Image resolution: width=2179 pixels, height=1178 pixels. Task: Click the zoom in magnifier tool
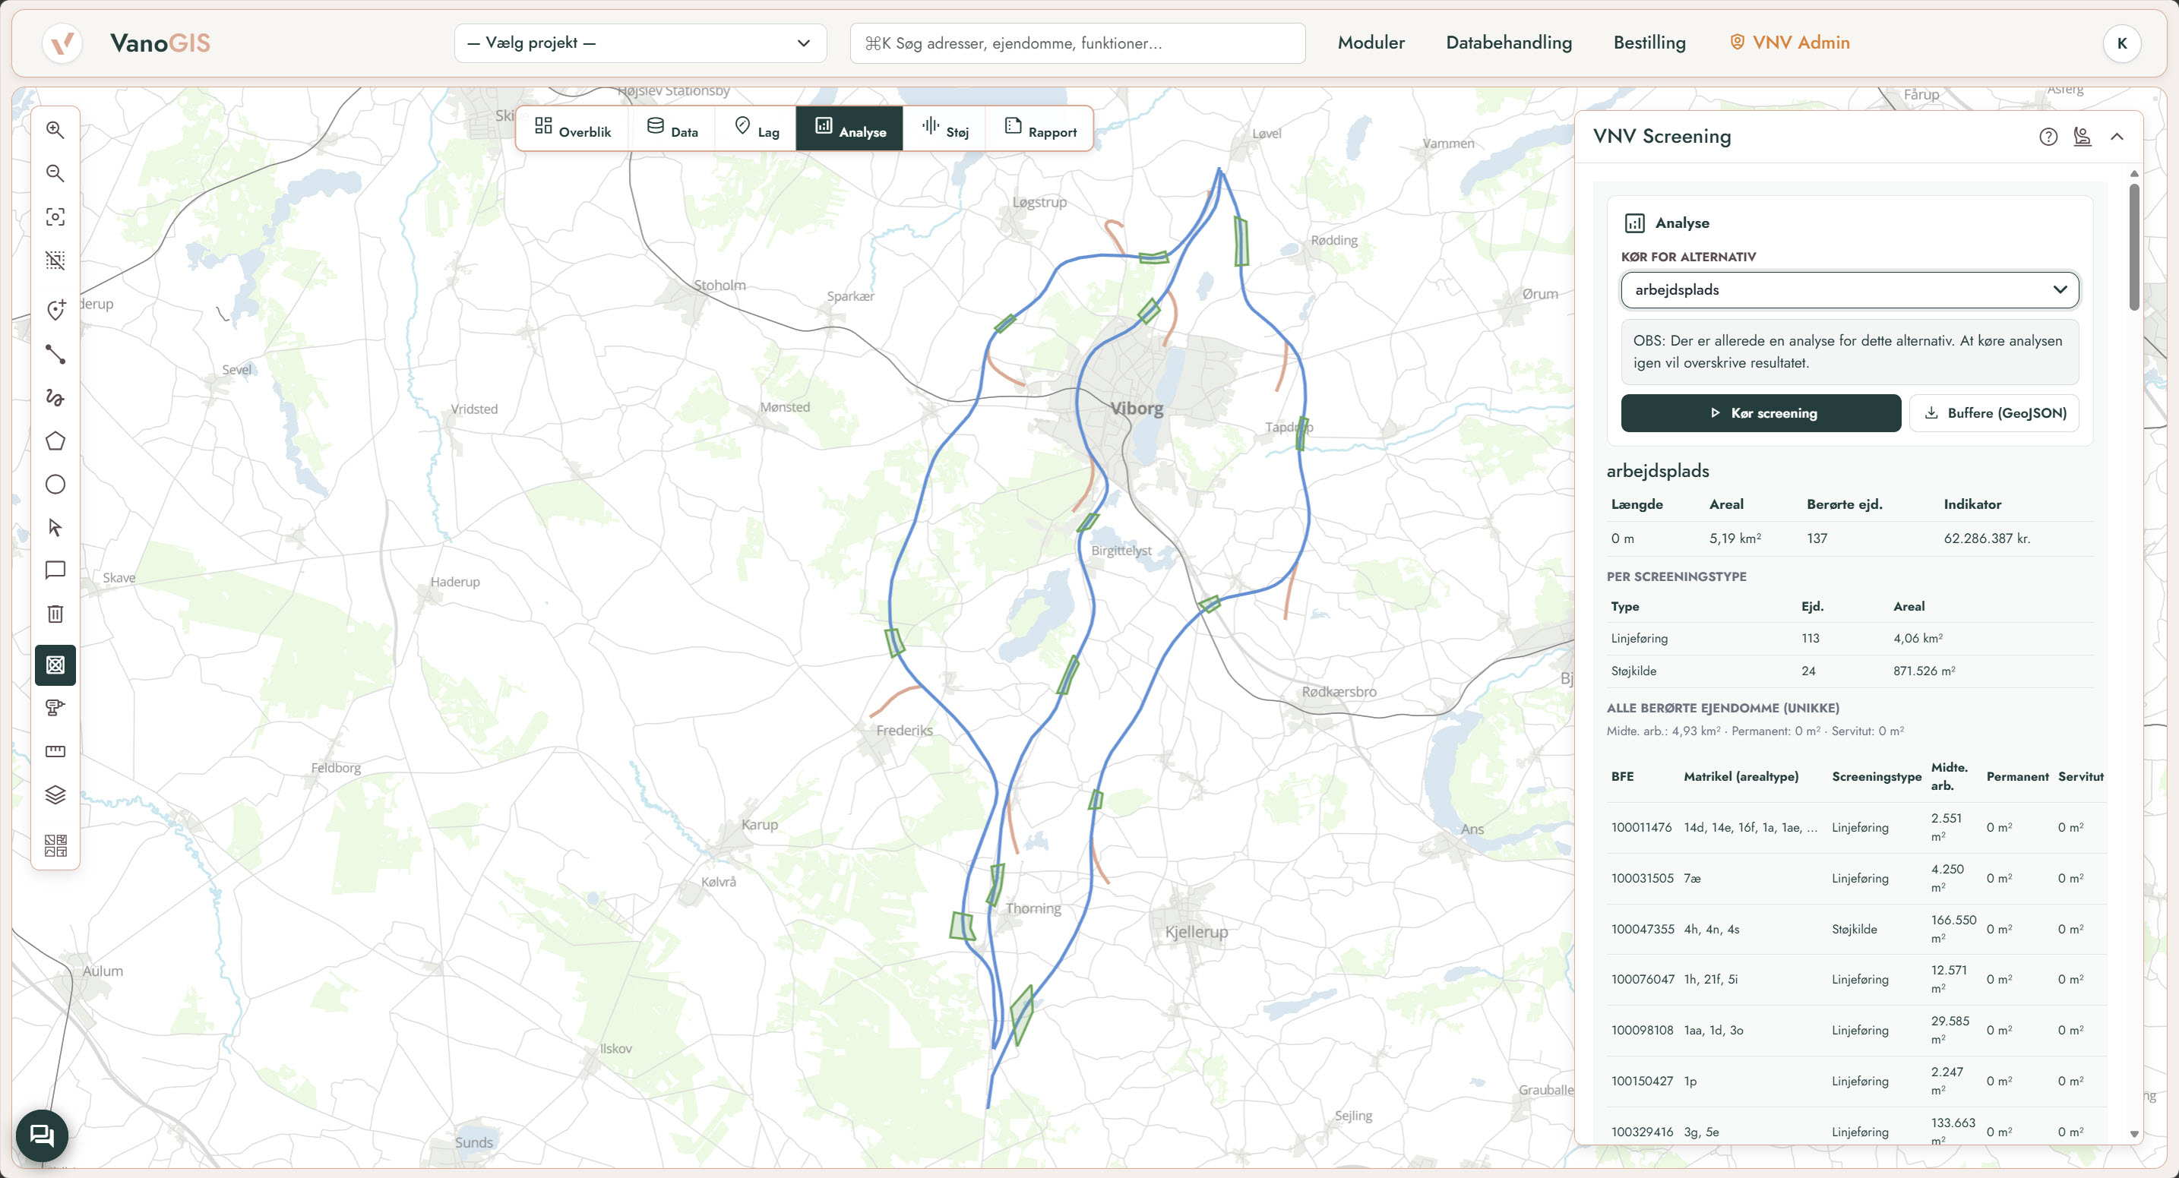click(55, 129)
